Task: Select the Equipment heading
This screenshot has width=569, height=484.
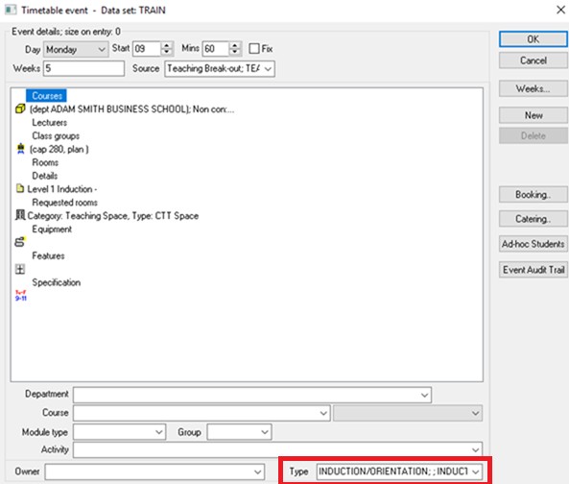Action: tap(52, 230)
